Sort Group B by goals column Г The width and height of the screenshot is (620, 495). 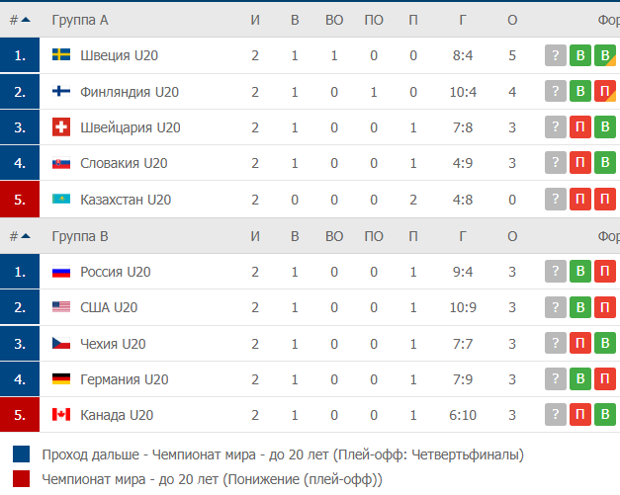point(462,236)
